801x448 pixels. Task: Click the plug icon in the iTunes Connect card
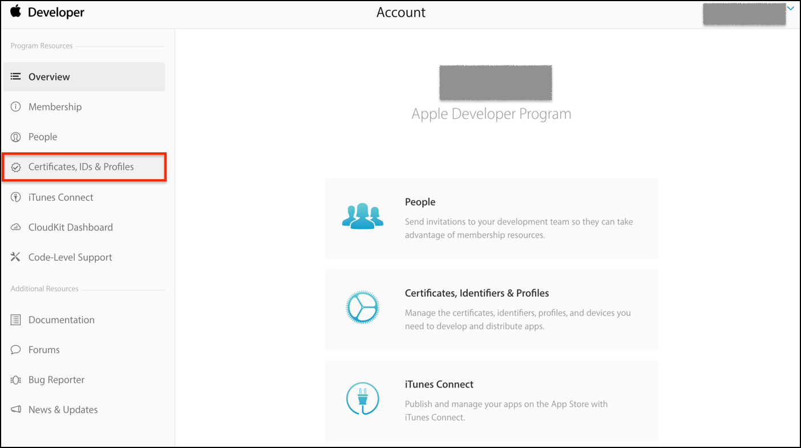point(362,398)
